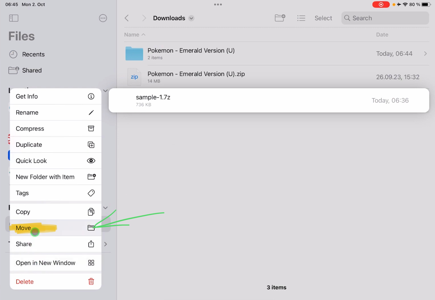
Task: Switch view using the list view icon
Action: 301,18
